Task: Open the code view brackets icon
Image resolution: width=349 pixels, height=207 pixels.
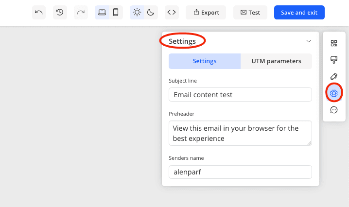Action: tap(172, 13)
